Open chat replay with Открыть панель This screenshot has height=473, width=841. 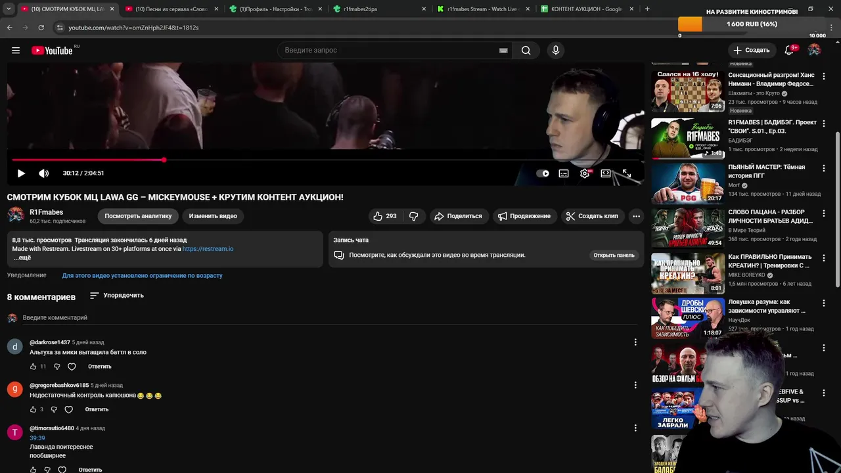pos(614,255)
